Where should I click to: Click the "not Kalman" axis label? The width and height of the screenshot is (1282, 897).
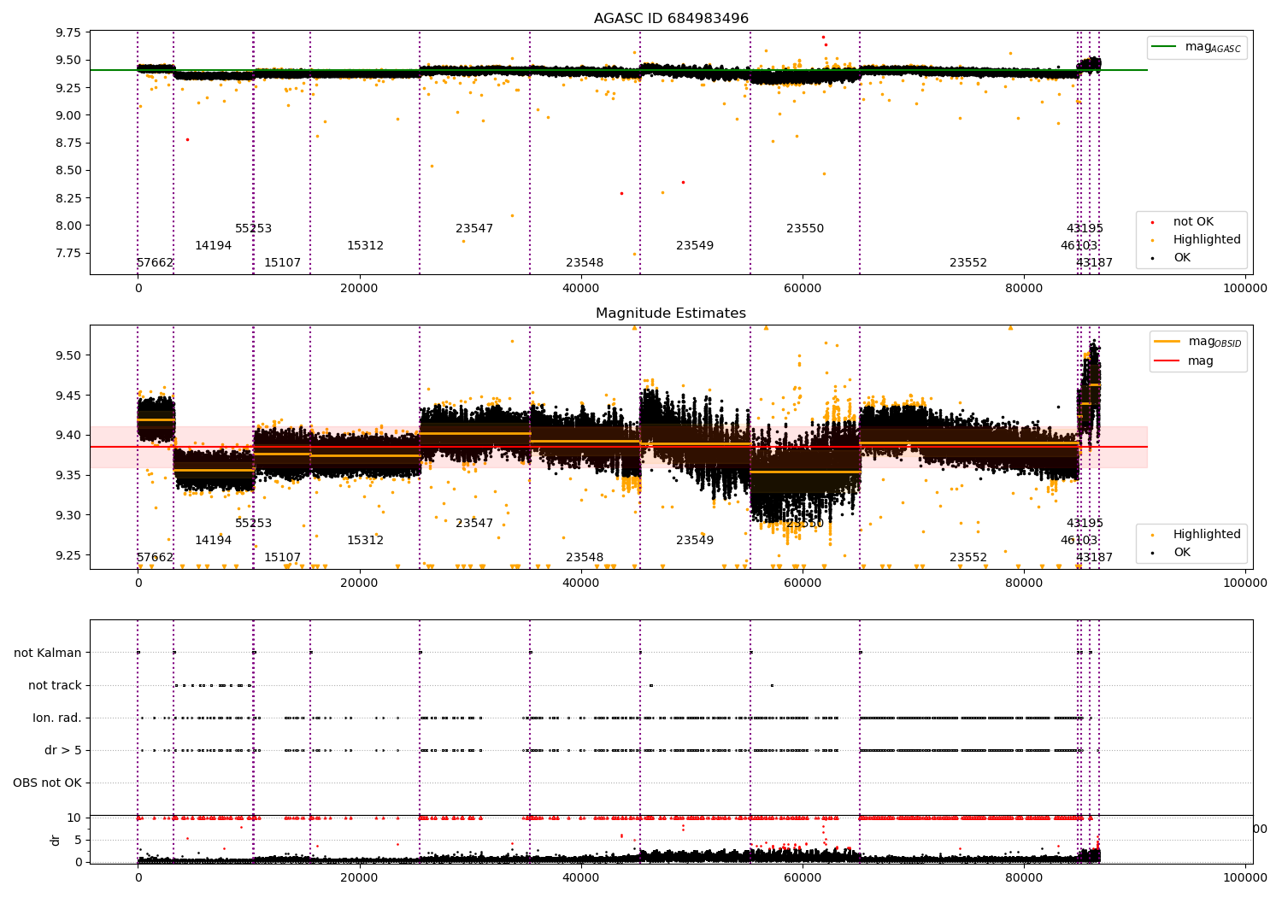[48, 654]
